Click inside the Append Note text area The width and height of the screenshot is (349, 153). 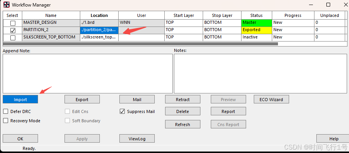pos(88,73)
